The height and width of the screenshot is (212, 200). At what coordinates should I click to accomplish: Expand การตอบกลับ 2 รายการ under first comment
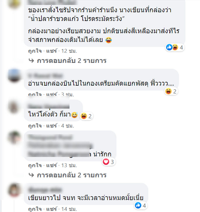[72, 61]
